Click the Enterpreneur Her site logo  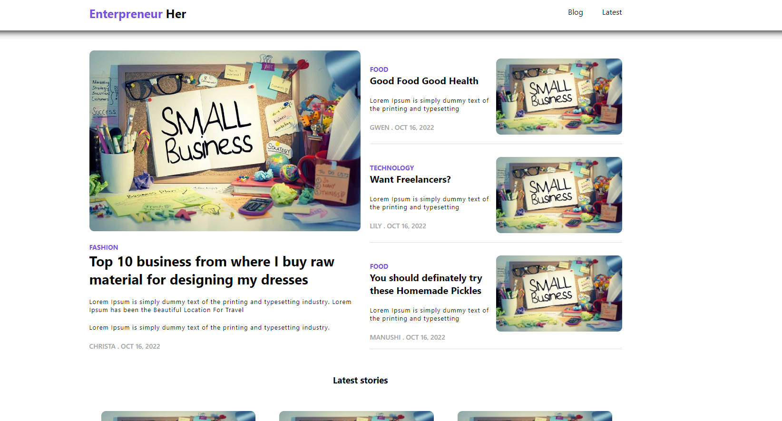pos(137,14)
